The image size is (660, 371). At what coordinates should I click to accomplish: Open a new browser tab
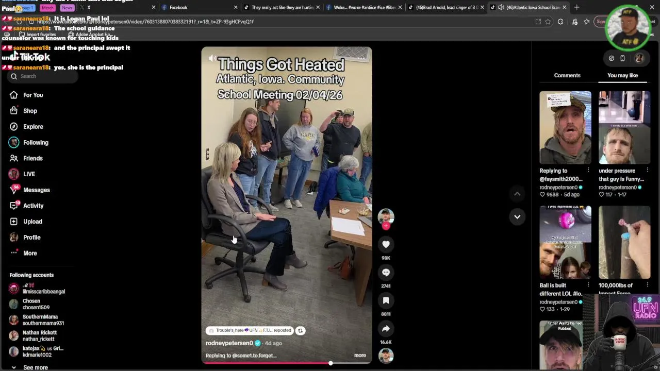click(x=576, y=7)
